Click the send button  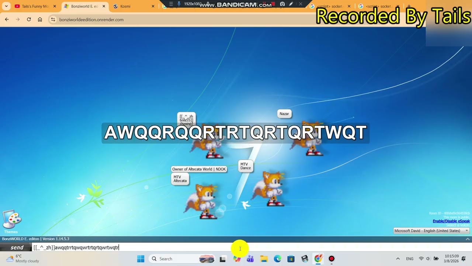(16, 248)
